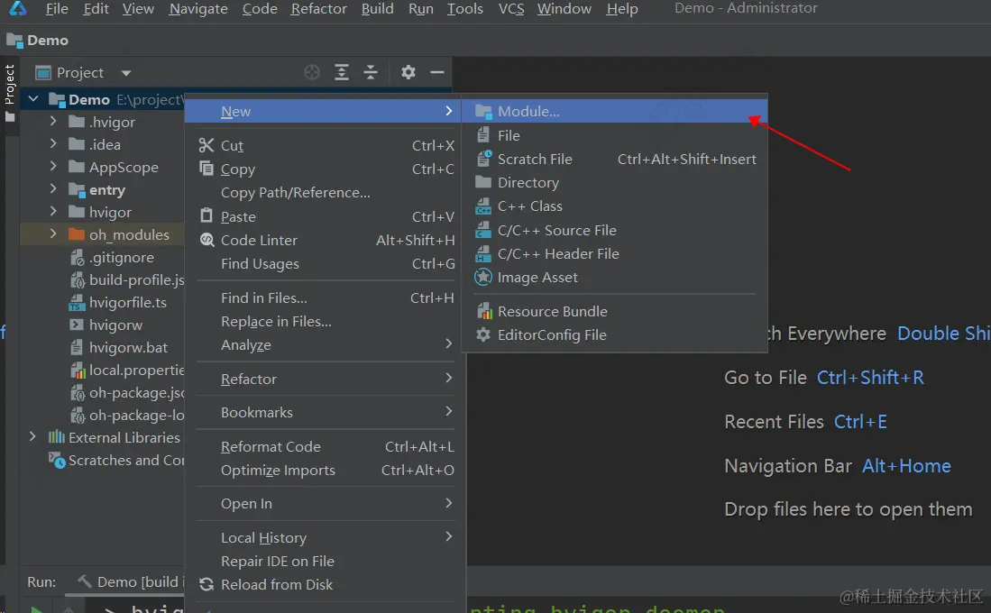Open the Open In submenu
This screenshot has height=613, width=991.
[325, 504]
